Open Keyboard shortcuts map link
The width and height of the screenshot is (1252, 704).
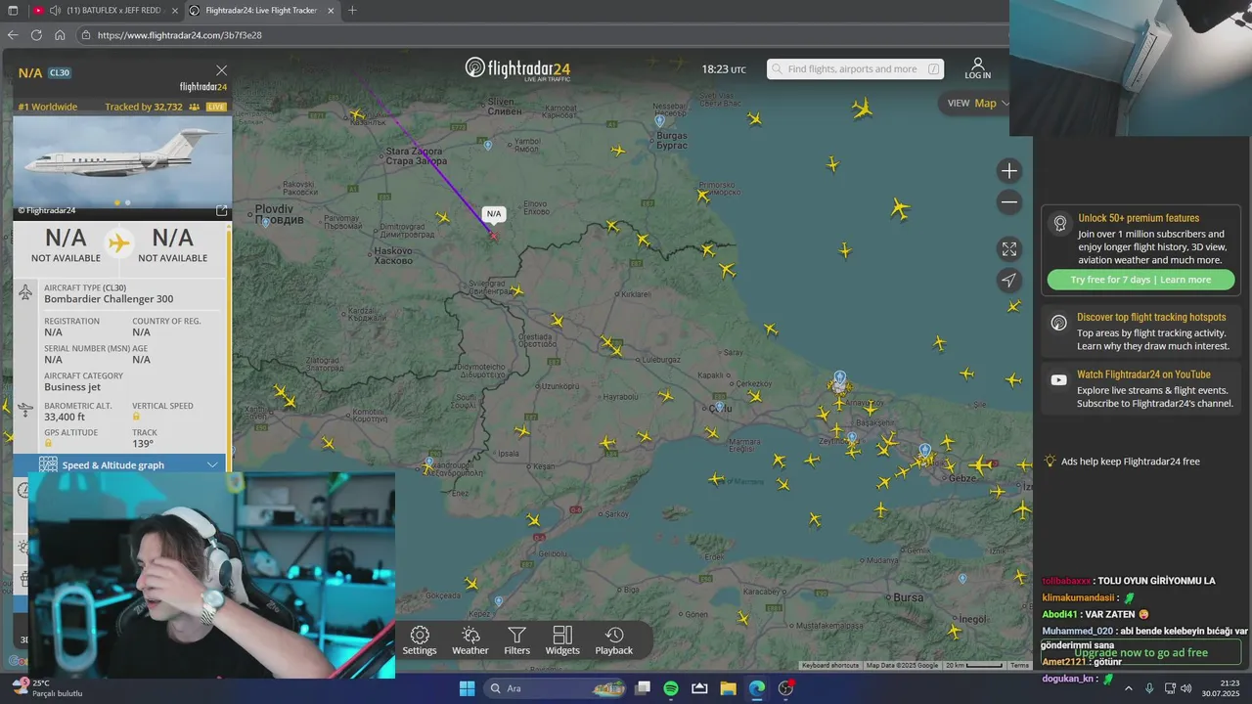[x=829, y=666]
